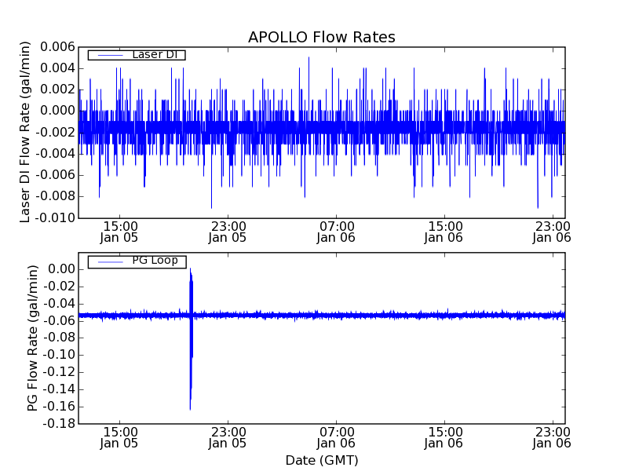The image size is (628, 471).
Task: Click the 0.006 tick on Laser DI axis
Action: pos(57,47)
